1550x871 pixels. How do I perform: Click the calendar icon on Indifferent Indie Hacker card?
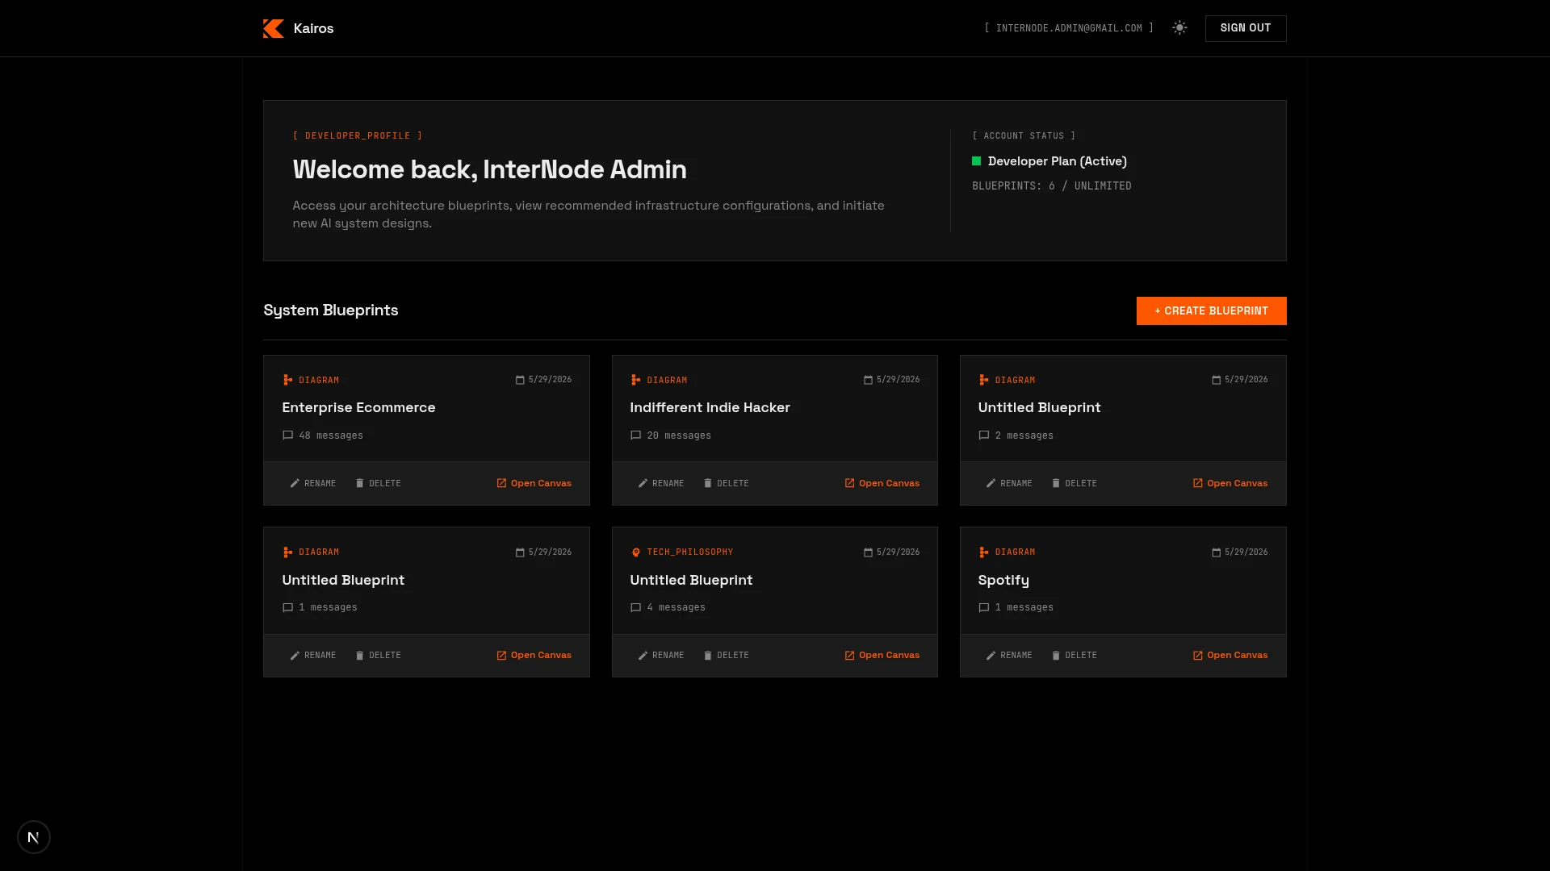click(x=868, y=380)
